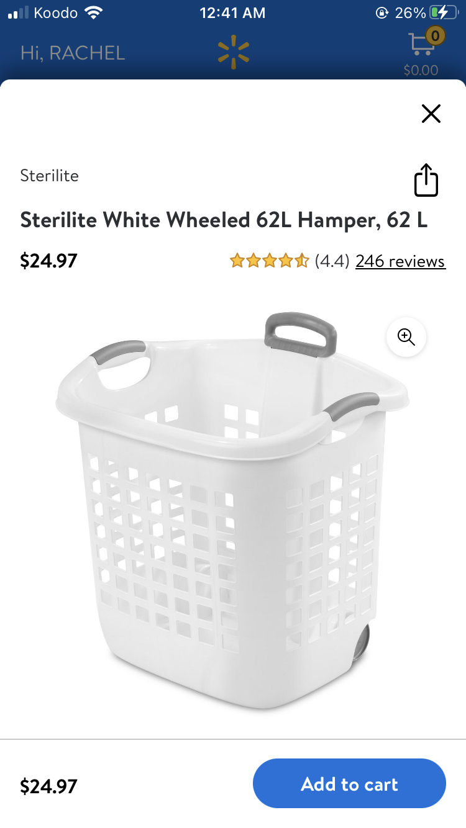Viewport: 466px width, 828px height.
Task: Tap the Wi-Fi status icon
Action: click(x=93, y=12)
